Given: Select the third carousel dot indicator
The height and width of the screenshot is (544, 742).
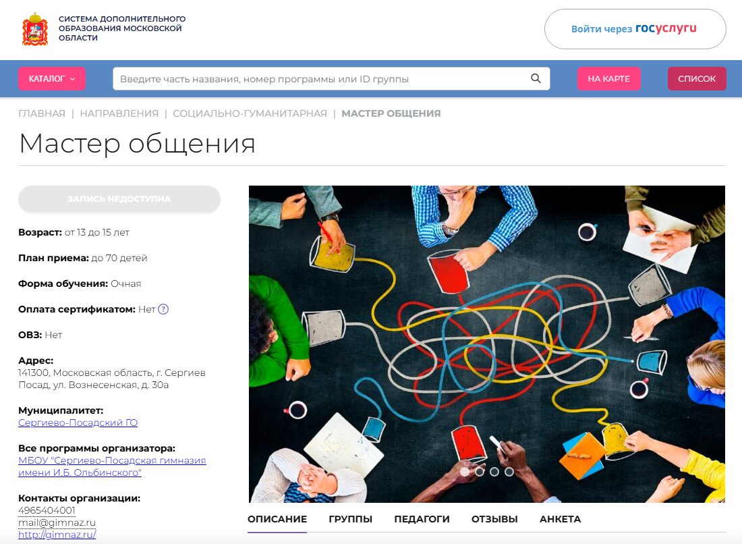Looking at the screenshot, I should coord(494,472).
